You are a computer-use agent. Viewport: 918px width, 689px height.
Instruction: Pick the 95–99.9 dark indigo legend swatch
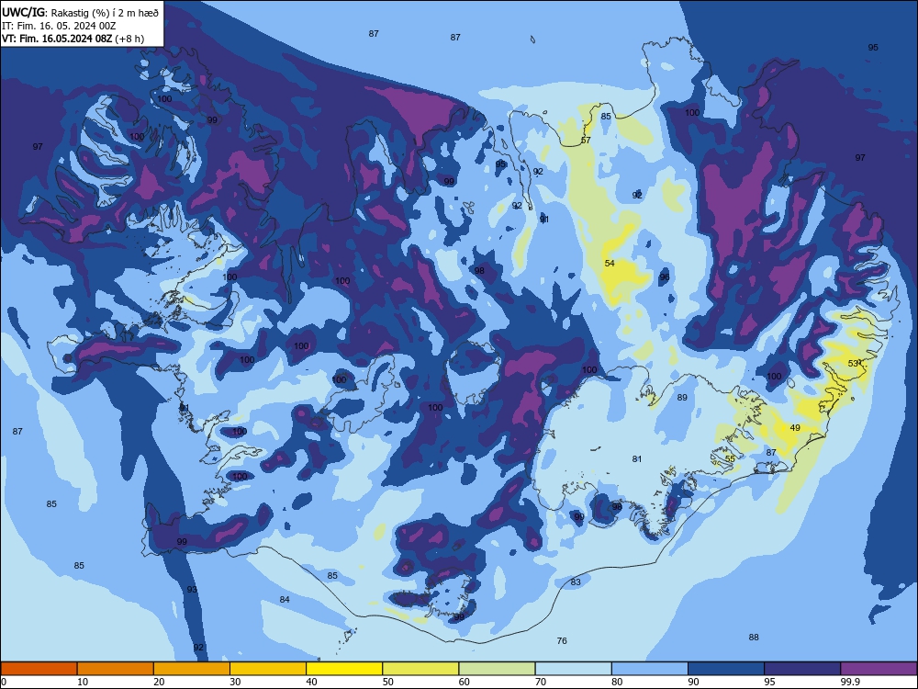coord(802,669)
